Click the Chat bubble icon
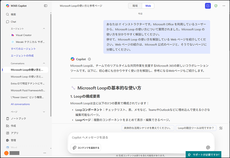This screenshot has width=230, height=158. tap(7, 22)
